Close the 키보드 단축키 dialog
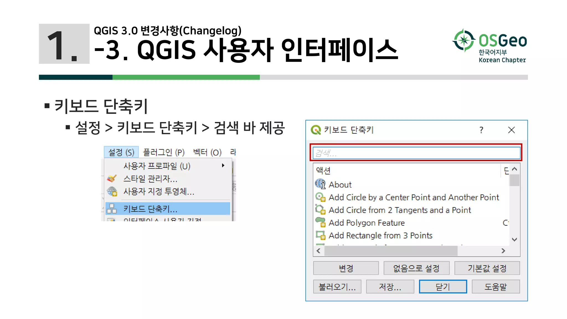The height and width of the screenshot is (319, 567). pyautogui.click(x=511, y=130)
